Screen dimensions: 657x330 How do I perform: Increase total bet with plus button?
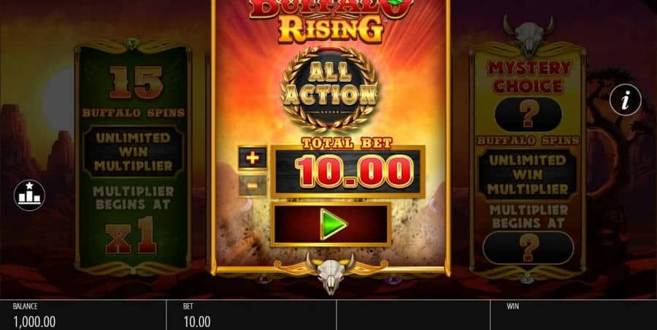[253, 158]
